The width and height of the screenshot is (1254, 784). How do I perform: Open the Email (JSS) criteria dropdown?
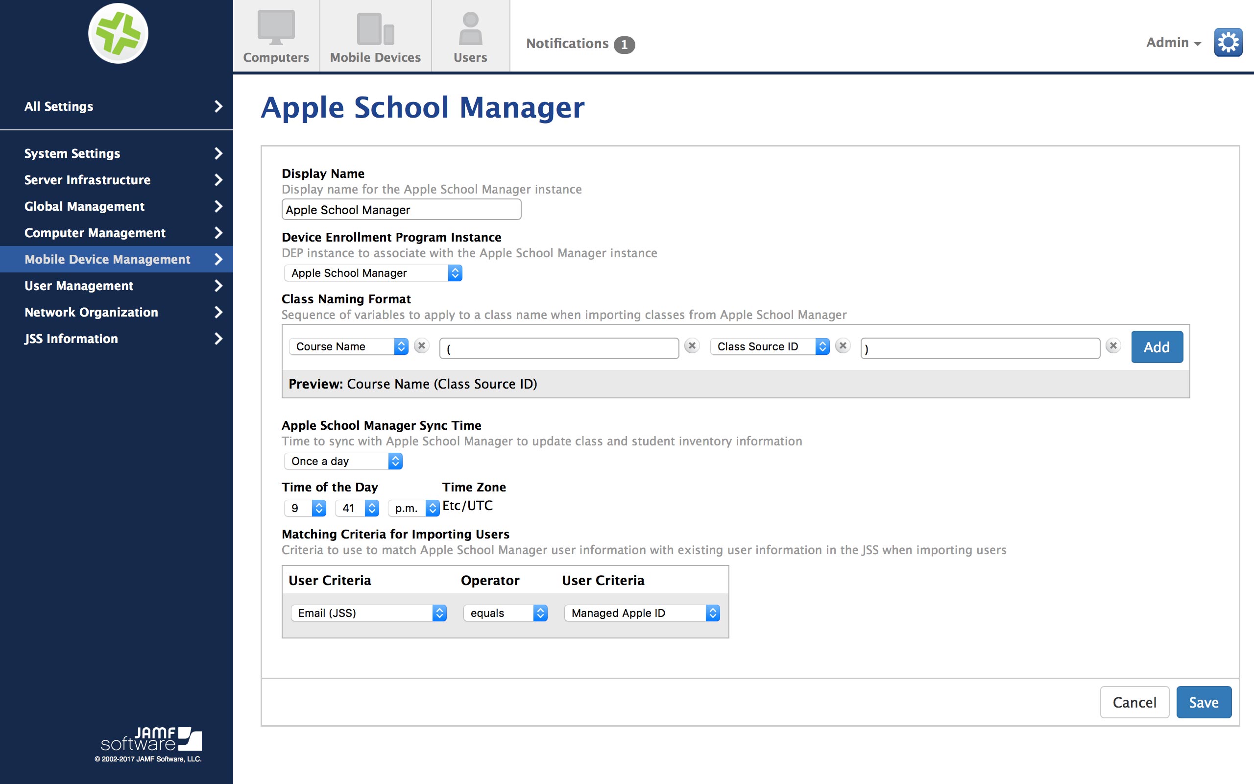tap(368, 613)
